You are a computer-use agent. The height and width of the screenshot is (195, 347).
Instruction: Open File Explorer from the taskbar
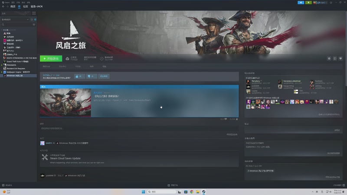pyautogui.click(x=198, y=192)
